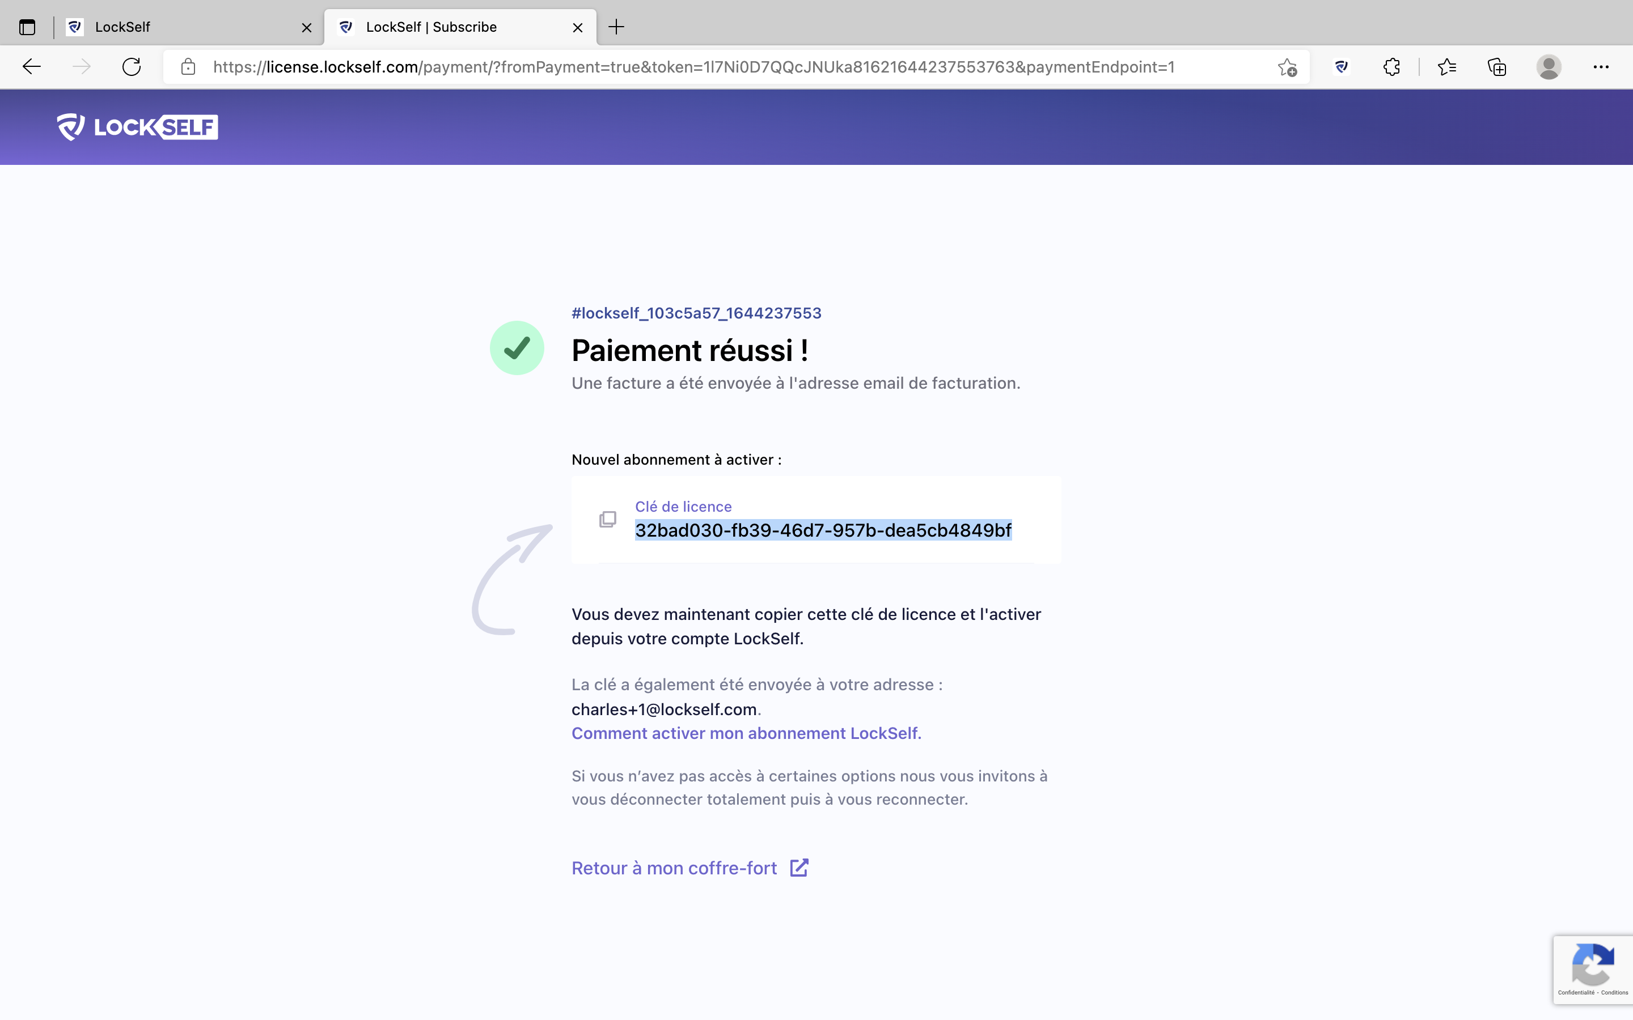Screen dimensions: 1633x1020
Task: Open the tab actions menu icon
Action: (27, 27)
